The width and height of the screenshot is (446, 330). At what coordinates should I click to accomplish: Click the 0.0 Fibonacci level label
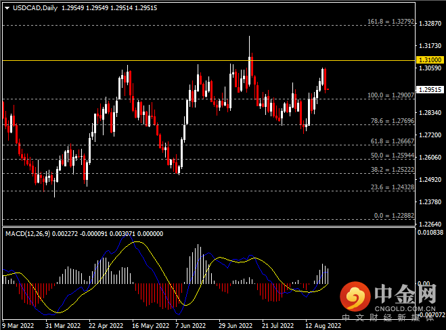[x=391, y=216]
